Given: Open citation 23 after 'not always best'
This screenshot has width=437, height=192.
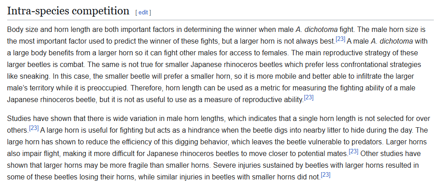Looking at the screenshot, I should (x=341, y=39).
